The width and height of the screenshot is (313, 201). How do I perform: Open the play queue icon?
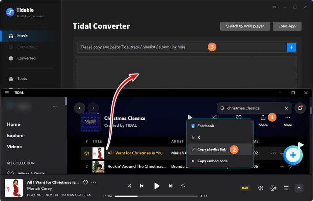tap(286, 188)
